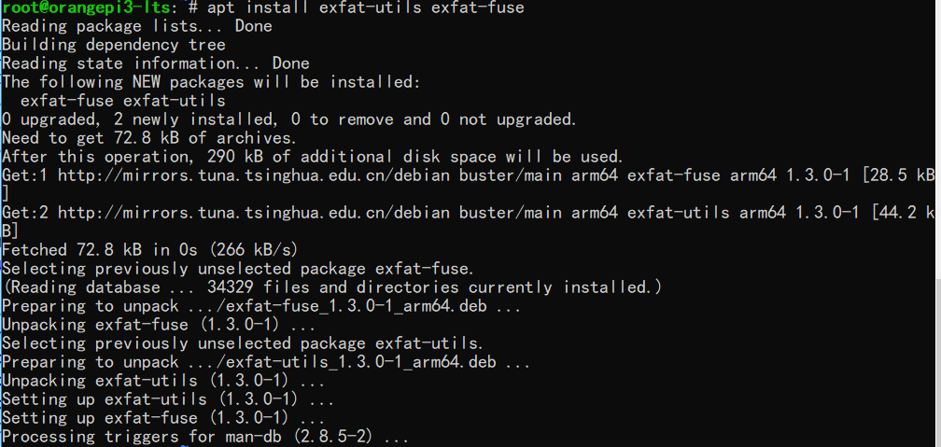Click the apt install command text
This screenshot has height=447, width=941.
tap(366, 7)
